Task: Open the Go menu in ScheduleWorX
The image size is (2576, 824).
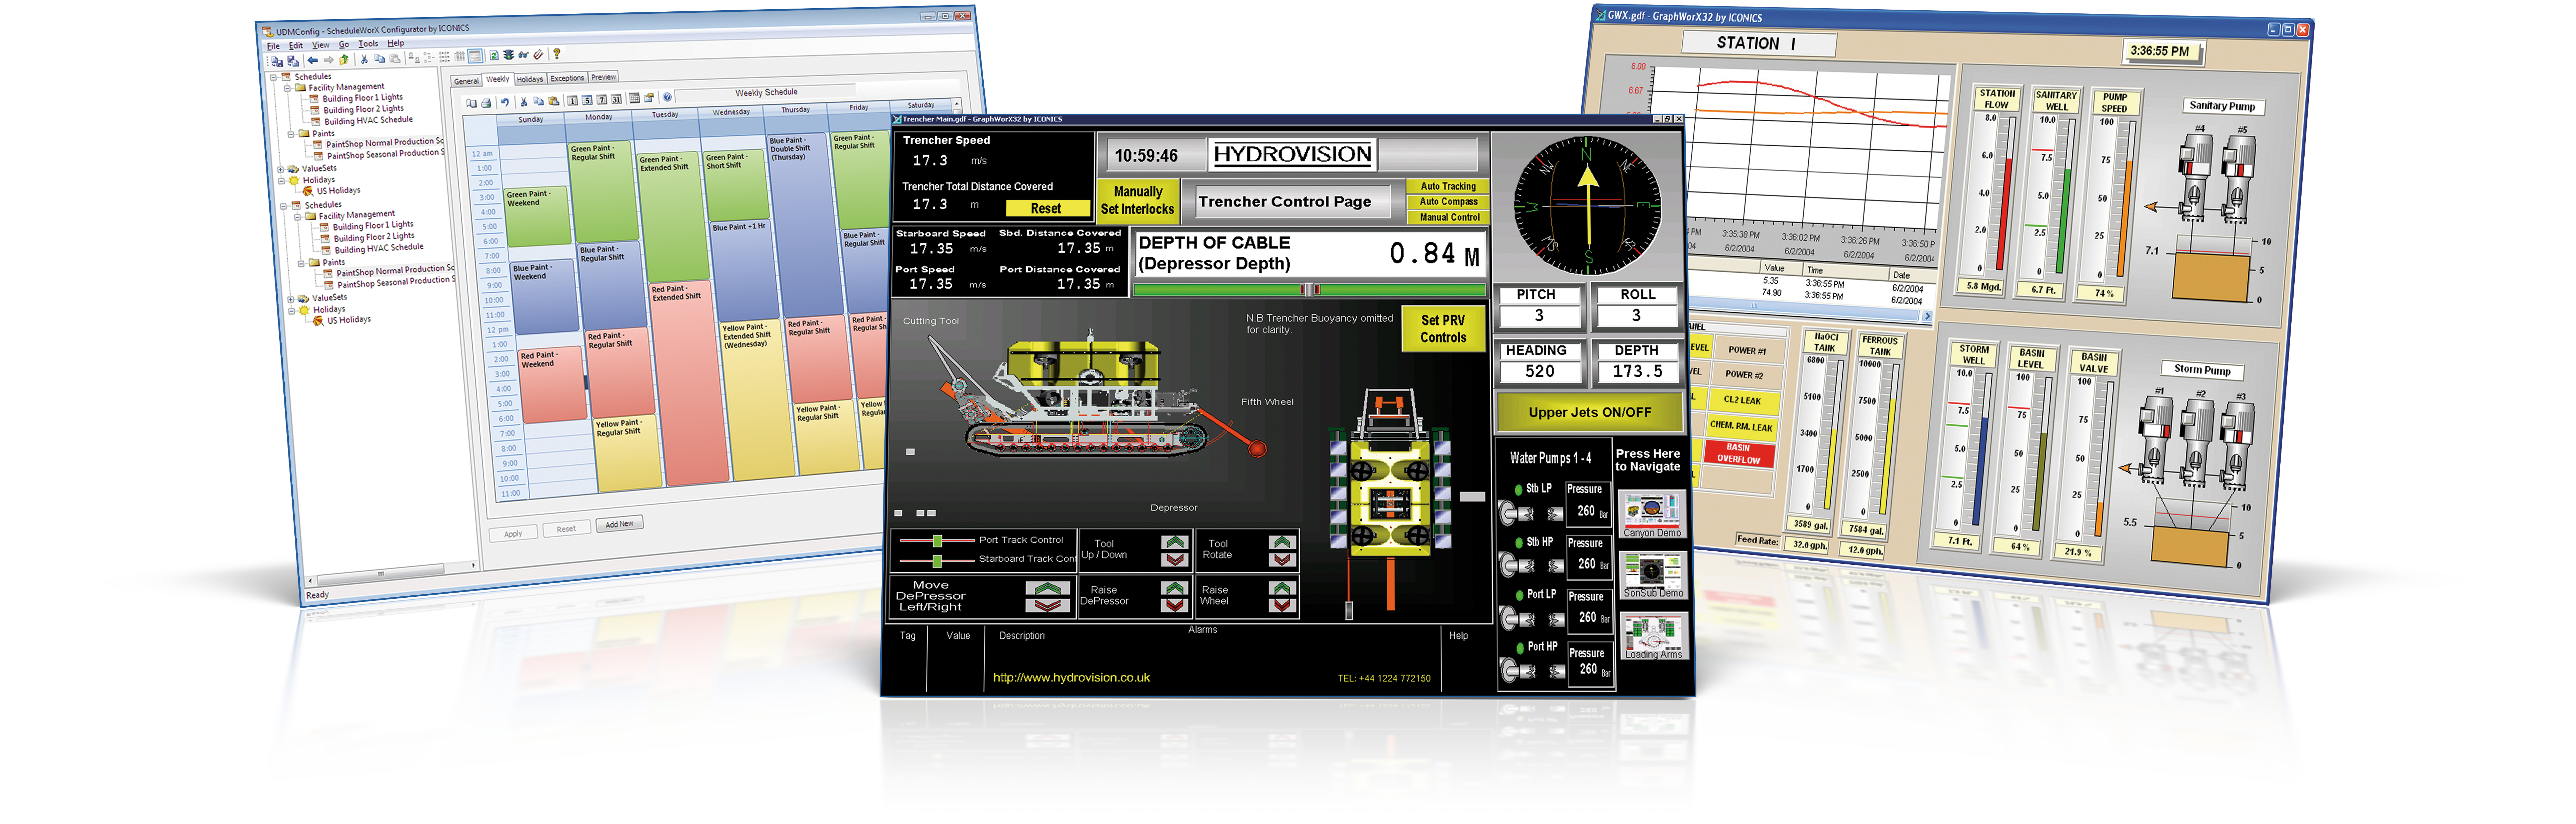Action: 344,45
